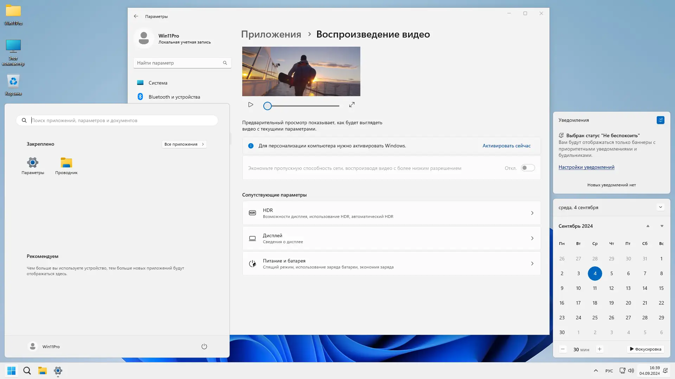Open File Explorer from the taskbar

coord(43,371)
